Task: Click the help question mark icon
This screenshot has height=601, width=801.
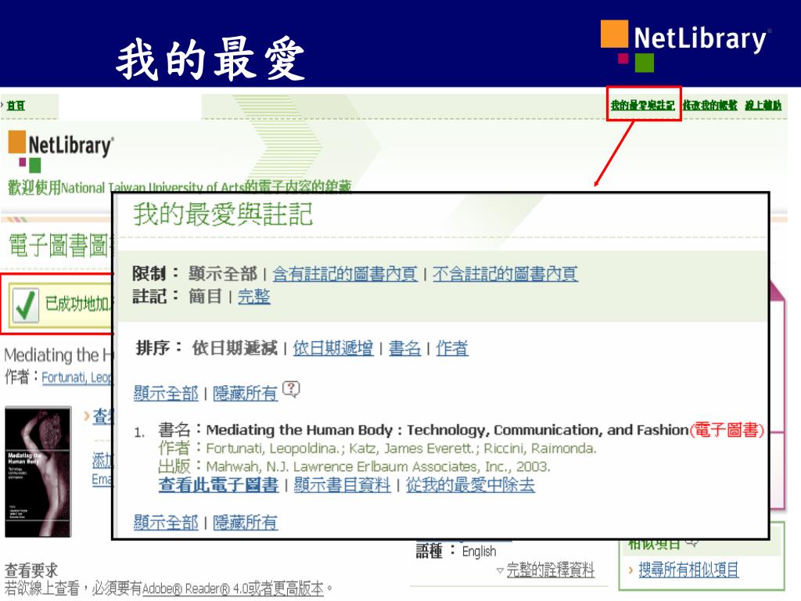Action: pos(291,390)
